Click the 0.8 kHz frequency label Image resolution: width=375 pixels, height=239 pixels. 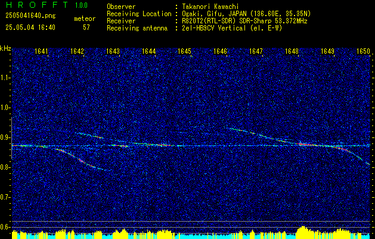point(5,167)
